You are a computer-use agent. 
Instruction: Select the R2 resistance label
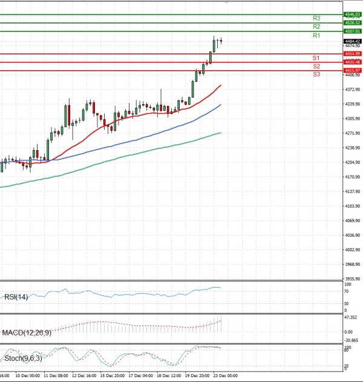(316, 27)
